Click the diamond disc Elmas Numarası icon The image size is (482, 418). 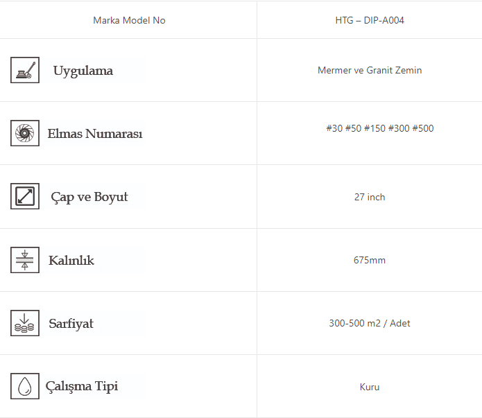24,133
